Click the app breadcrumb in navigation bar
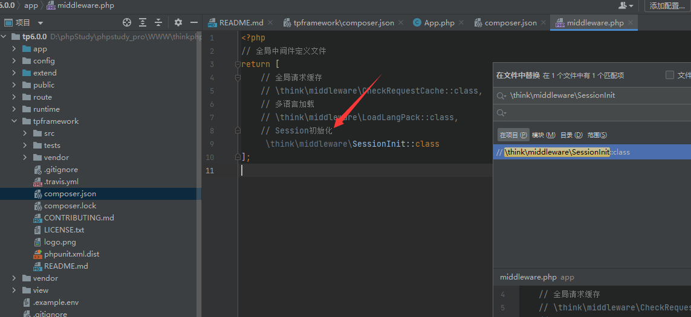The height and width of the screenshot is (317, 691). tap(31, 5)
